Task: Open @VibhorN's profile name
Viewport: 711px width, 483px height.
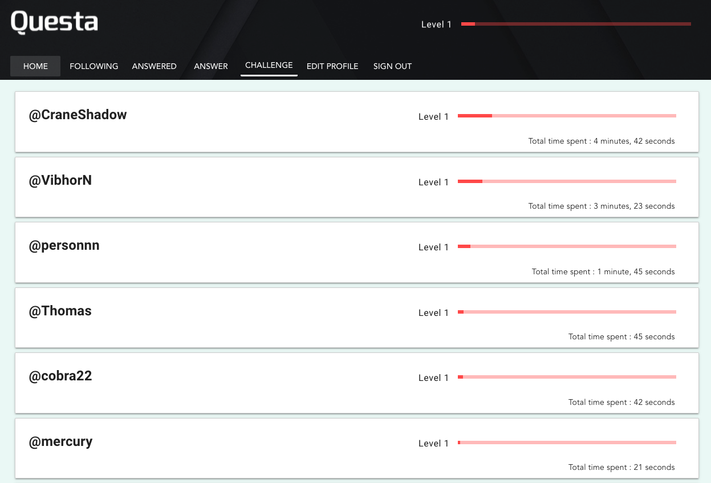Action: tap(60, 180)
